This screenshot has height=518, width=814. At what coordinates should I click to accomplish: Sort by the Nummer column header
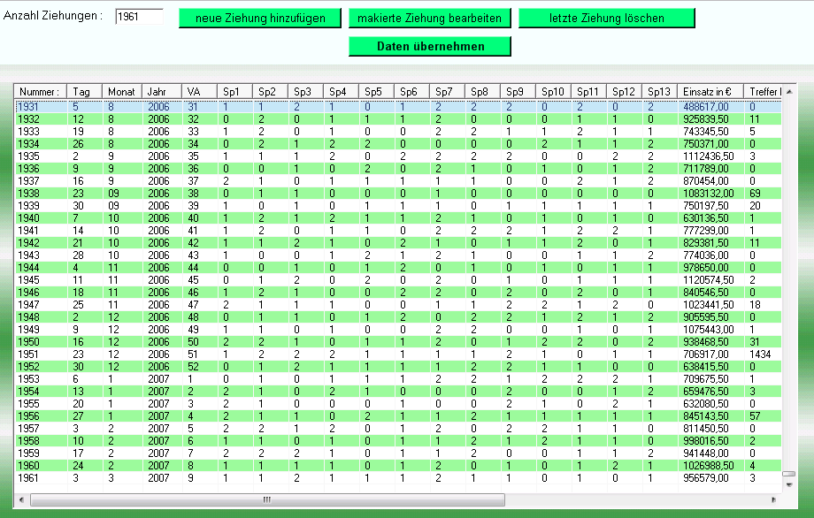[41, 92]
